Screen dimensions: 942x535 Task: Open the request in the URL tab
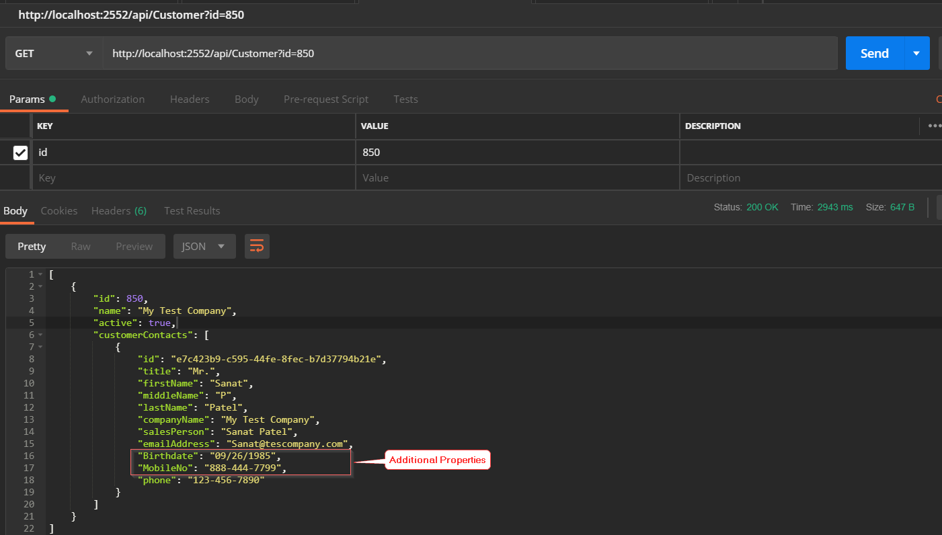click(x=131, y=14)
